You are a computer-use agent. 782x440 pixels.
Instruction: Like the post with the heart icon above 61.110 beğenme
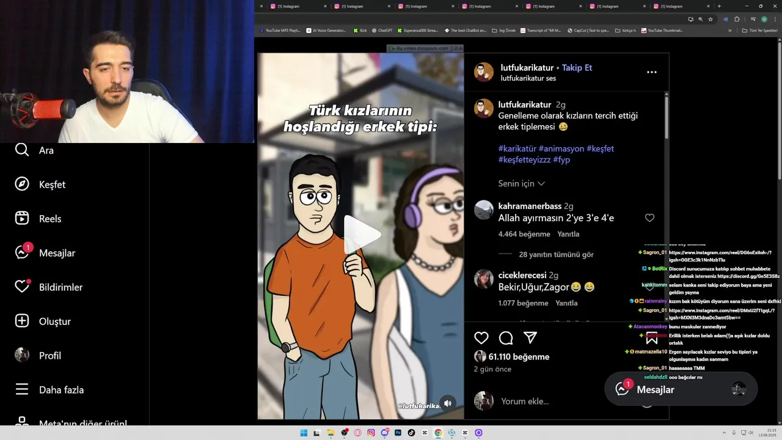tap(481, 338)
